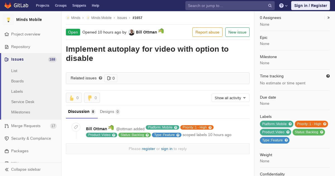The image size is (335, 176).
Task: Click help icon on activity Type::Feature label
Action: [178, 135]
